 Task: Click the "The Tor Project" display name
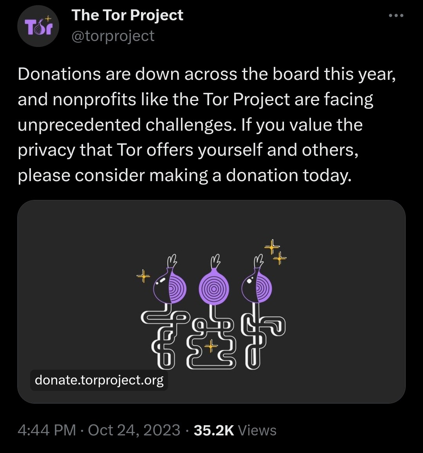(x=127, y=15)
